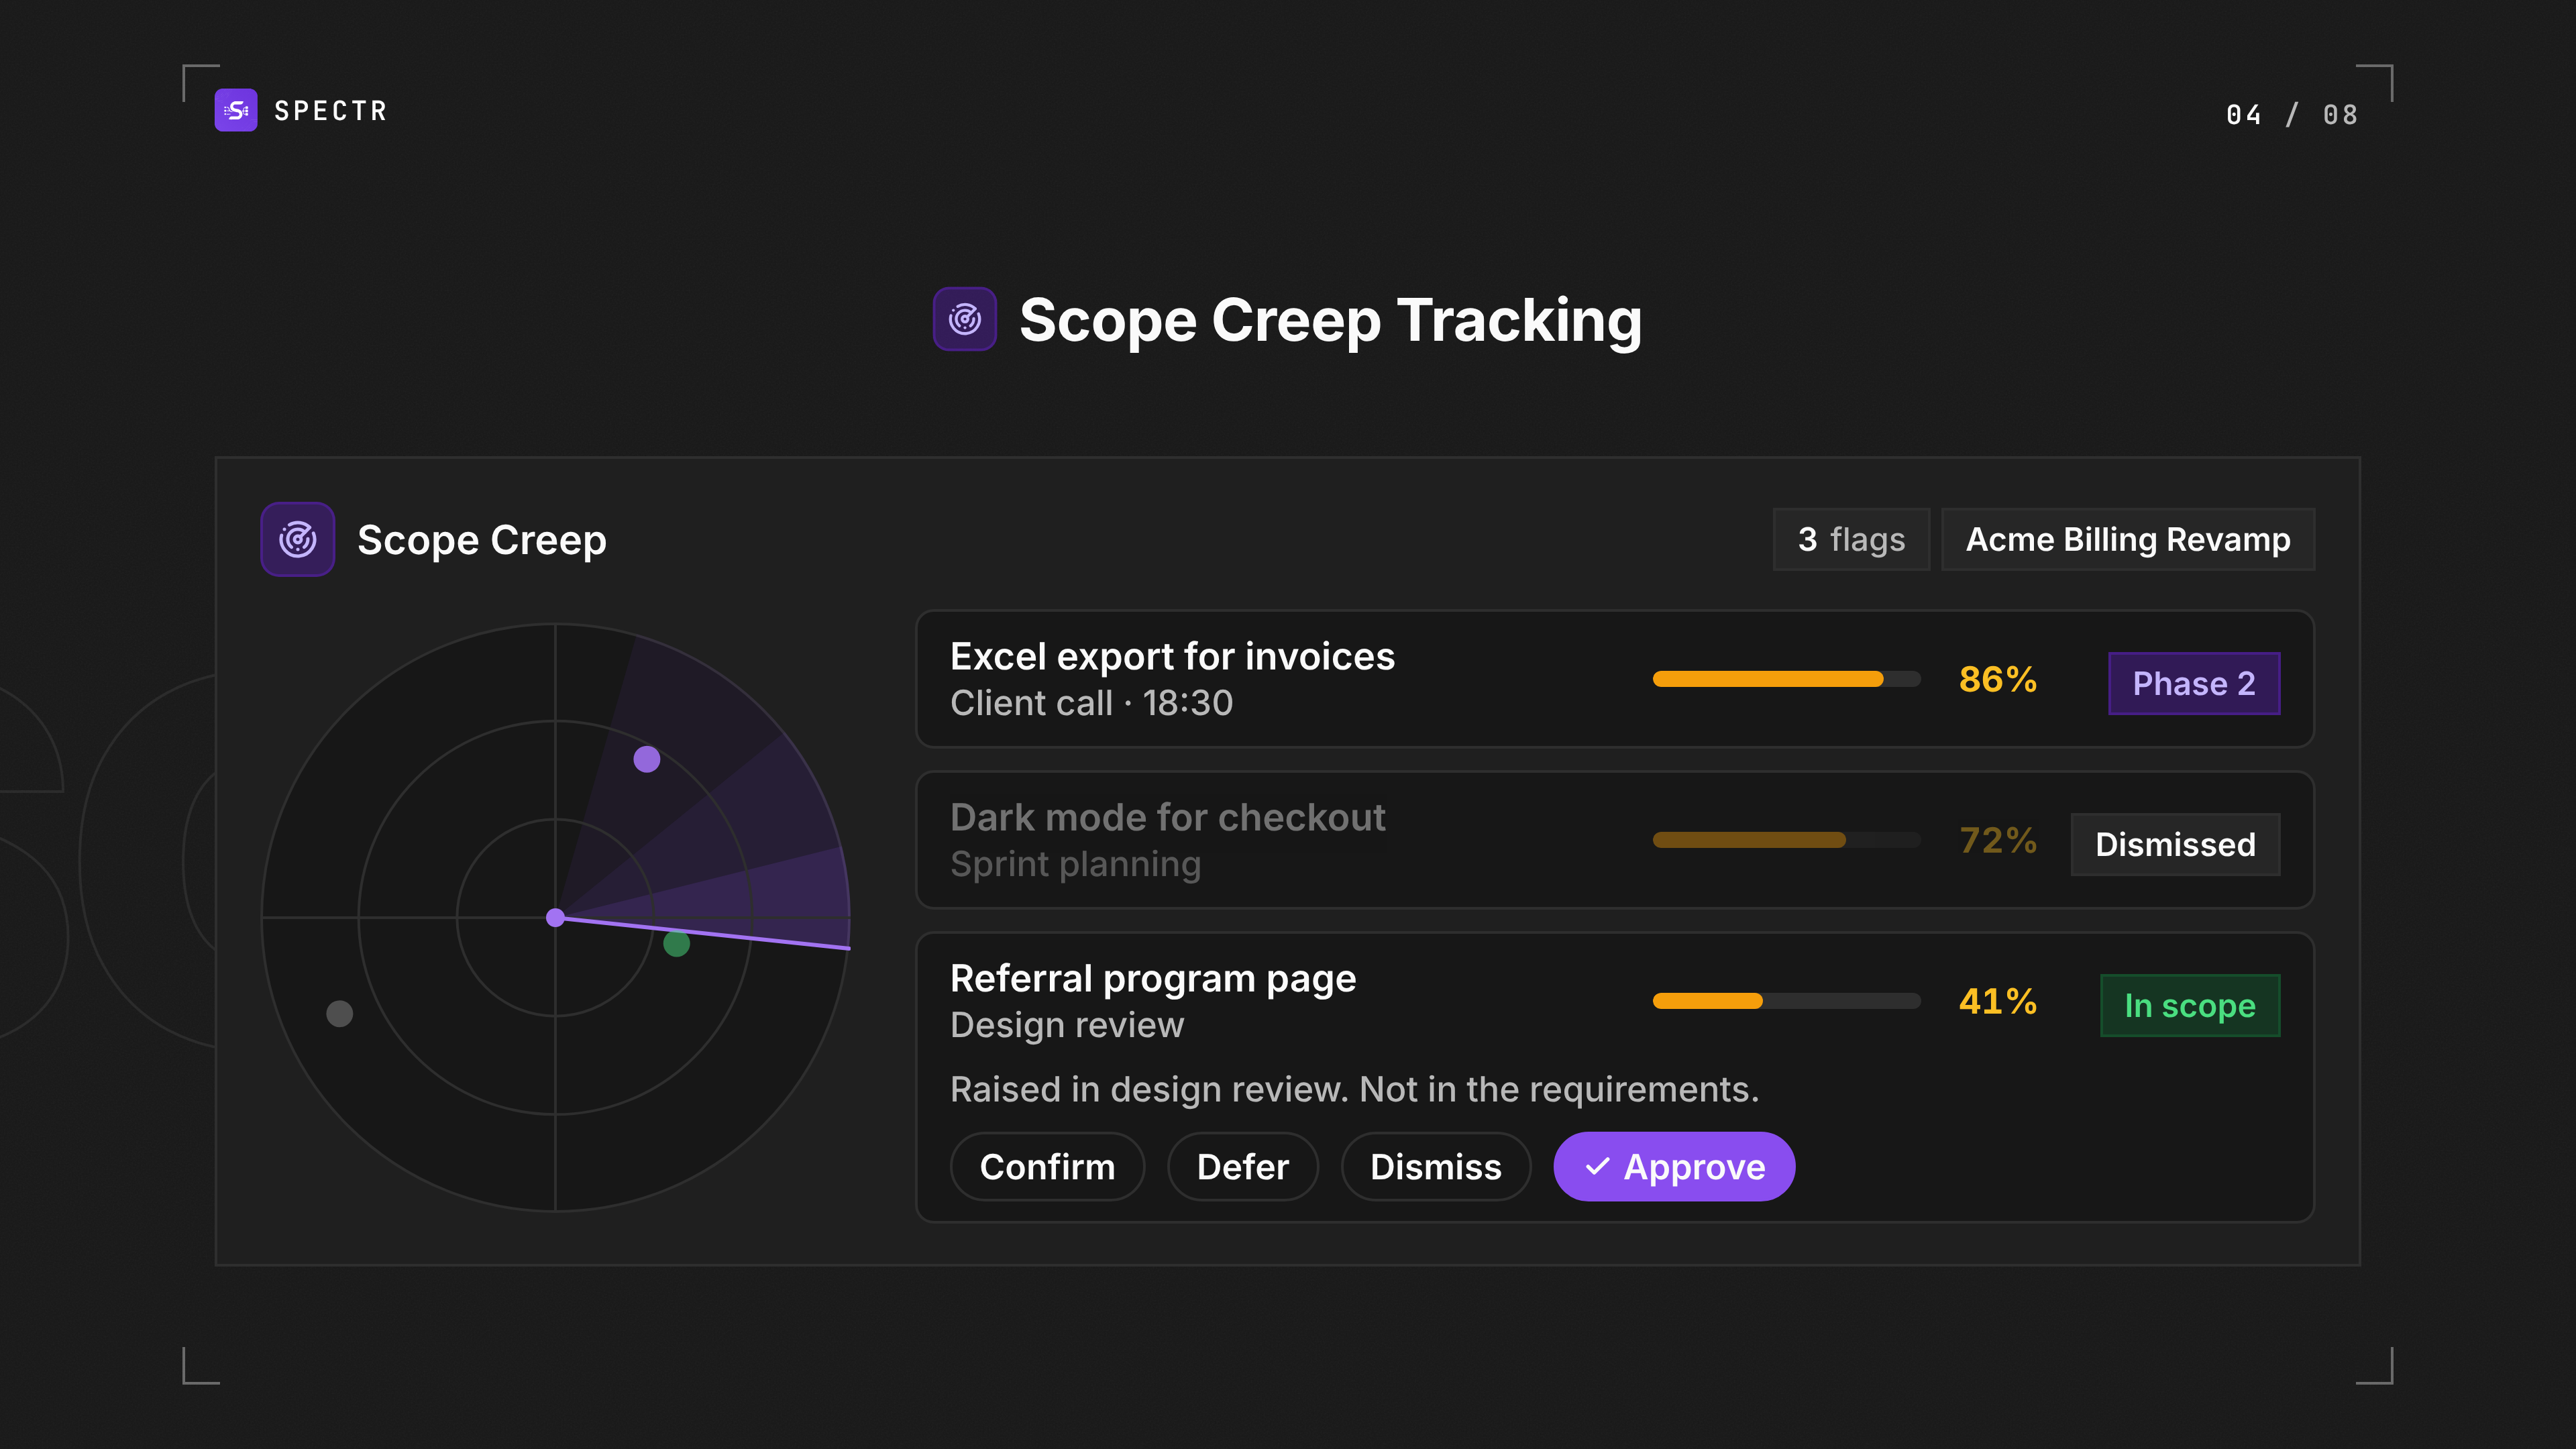
Task: Click the 72% value
Action: [1997, 840]
